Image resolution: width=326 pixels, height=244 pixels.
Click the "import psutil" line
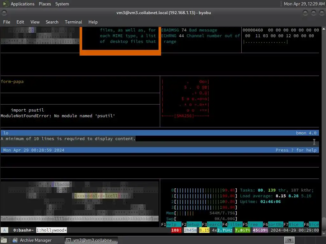27,110
